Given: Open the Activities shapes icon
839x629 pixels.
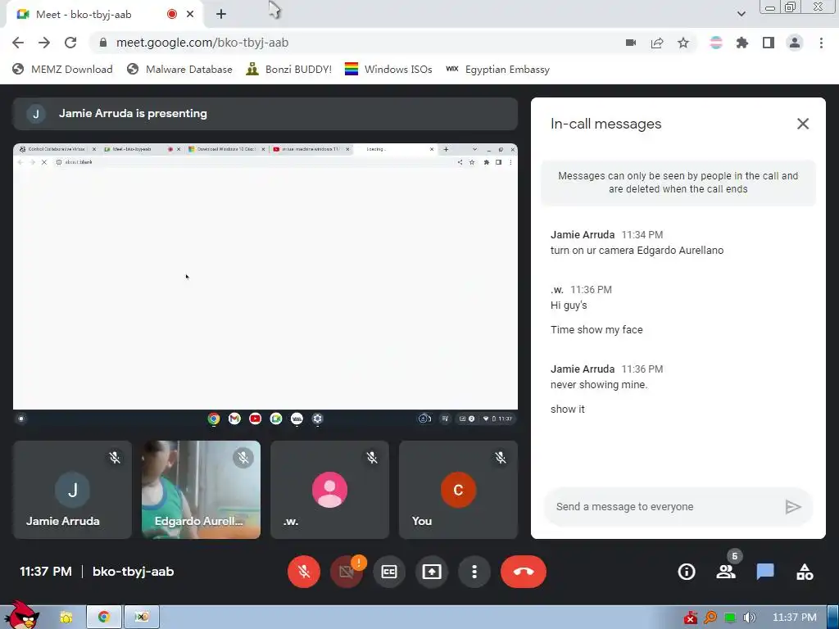Looking at the screenshot, I should coord(805,572).
